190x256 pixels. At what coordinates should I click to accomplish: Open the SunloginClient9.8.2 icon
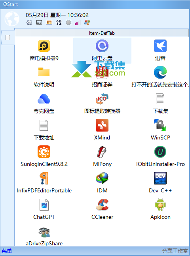(44, 152)
